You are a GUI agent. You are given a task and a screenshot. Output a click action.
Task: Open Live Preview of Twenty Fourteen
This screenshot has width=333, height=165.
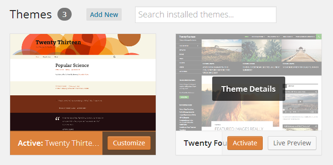(292, 143)
